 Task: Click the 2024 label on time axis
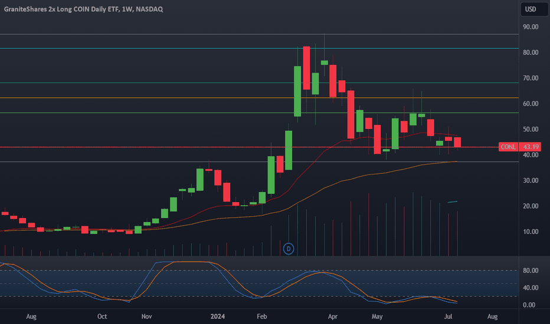[x=218, y=316]
